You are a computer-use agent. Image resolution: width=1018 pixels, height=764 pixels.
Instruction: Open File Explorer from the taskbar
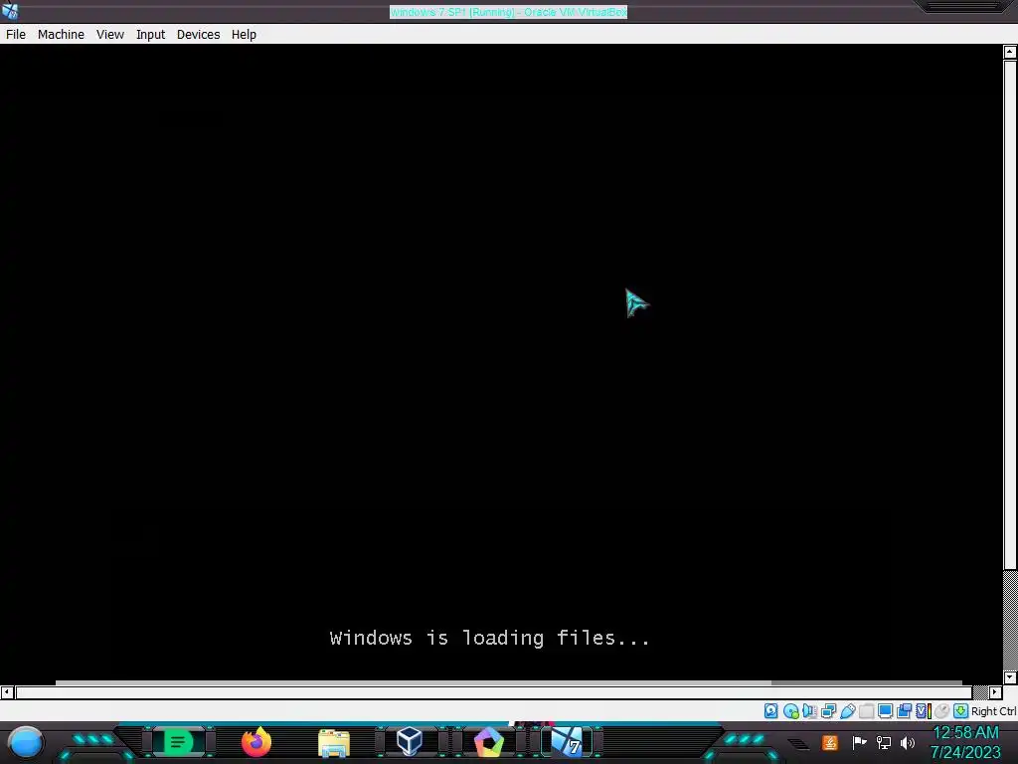tap(334, 743)
